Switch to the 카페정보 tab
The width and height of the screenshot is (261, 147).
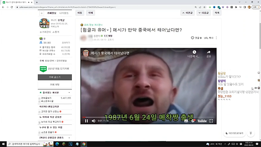pos(52,13)
